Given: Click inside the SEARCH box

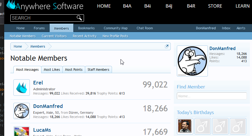Looking at the screenshot, I should (x=43, y=18).
